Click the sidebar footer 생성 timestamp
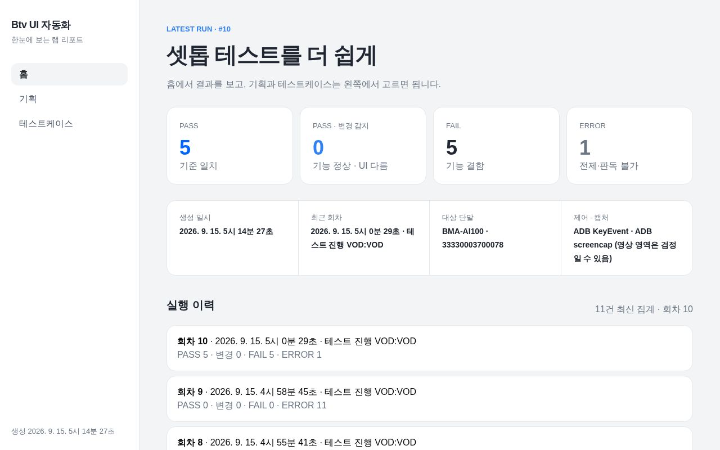The image size is (720, 450). pos(63,431)
